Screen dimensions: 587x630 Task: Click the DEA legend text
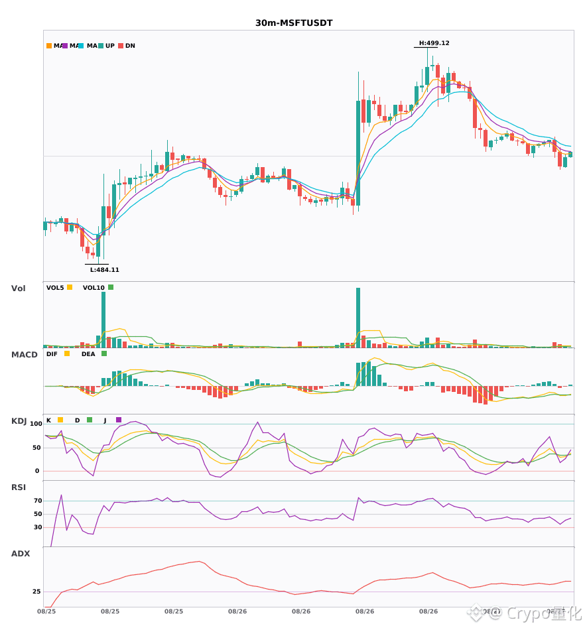tap(88, 354)
